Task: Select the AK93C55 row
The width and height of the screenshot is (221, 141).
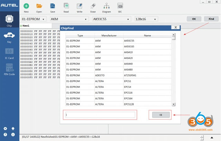Action: [118, 41]
